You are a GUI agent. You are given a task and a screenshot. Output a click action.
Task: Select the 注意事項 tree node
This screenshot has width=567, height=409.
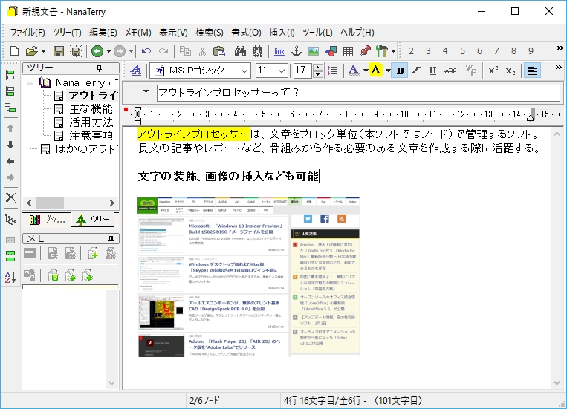coord(91,136)
